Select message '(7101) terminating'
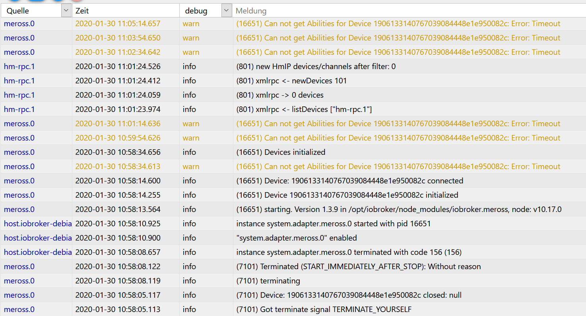Screen dimensions: 586x316 [268, 281]
